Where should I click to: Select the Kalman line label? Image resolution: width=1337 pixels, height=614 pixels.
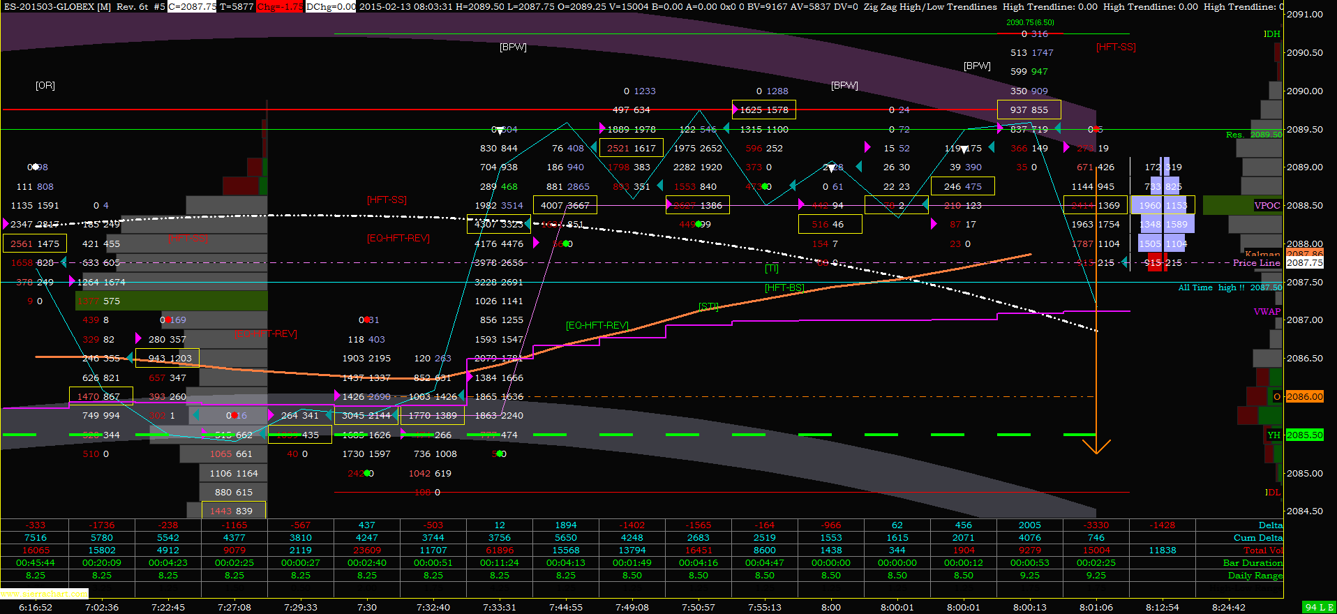click(x=1262, y=253)
